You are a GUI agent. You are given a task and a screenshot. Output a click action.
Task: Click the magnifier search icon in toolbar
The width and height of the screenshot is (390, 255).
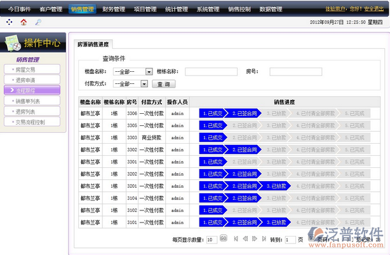pyautogui.click(x=38, y=22)
